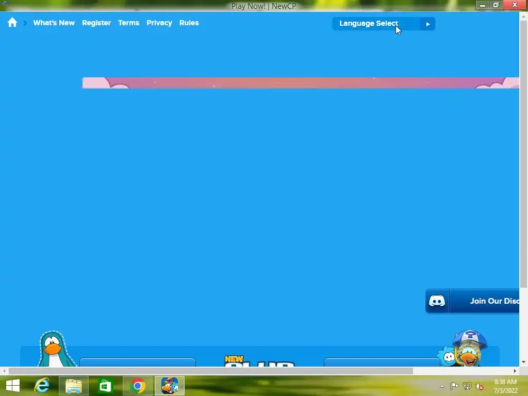Screen dimensions: 528x396
Task: Open File Explorer from taskbar
Action: 73,386
